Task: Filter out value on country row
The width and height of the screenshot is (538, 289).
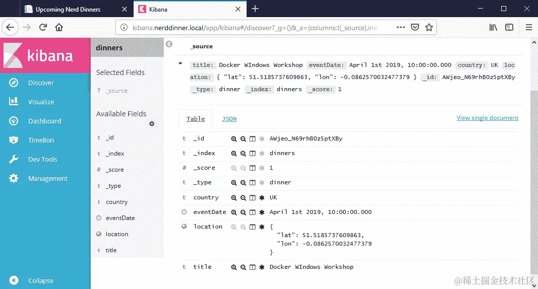Action: (243, 197)
